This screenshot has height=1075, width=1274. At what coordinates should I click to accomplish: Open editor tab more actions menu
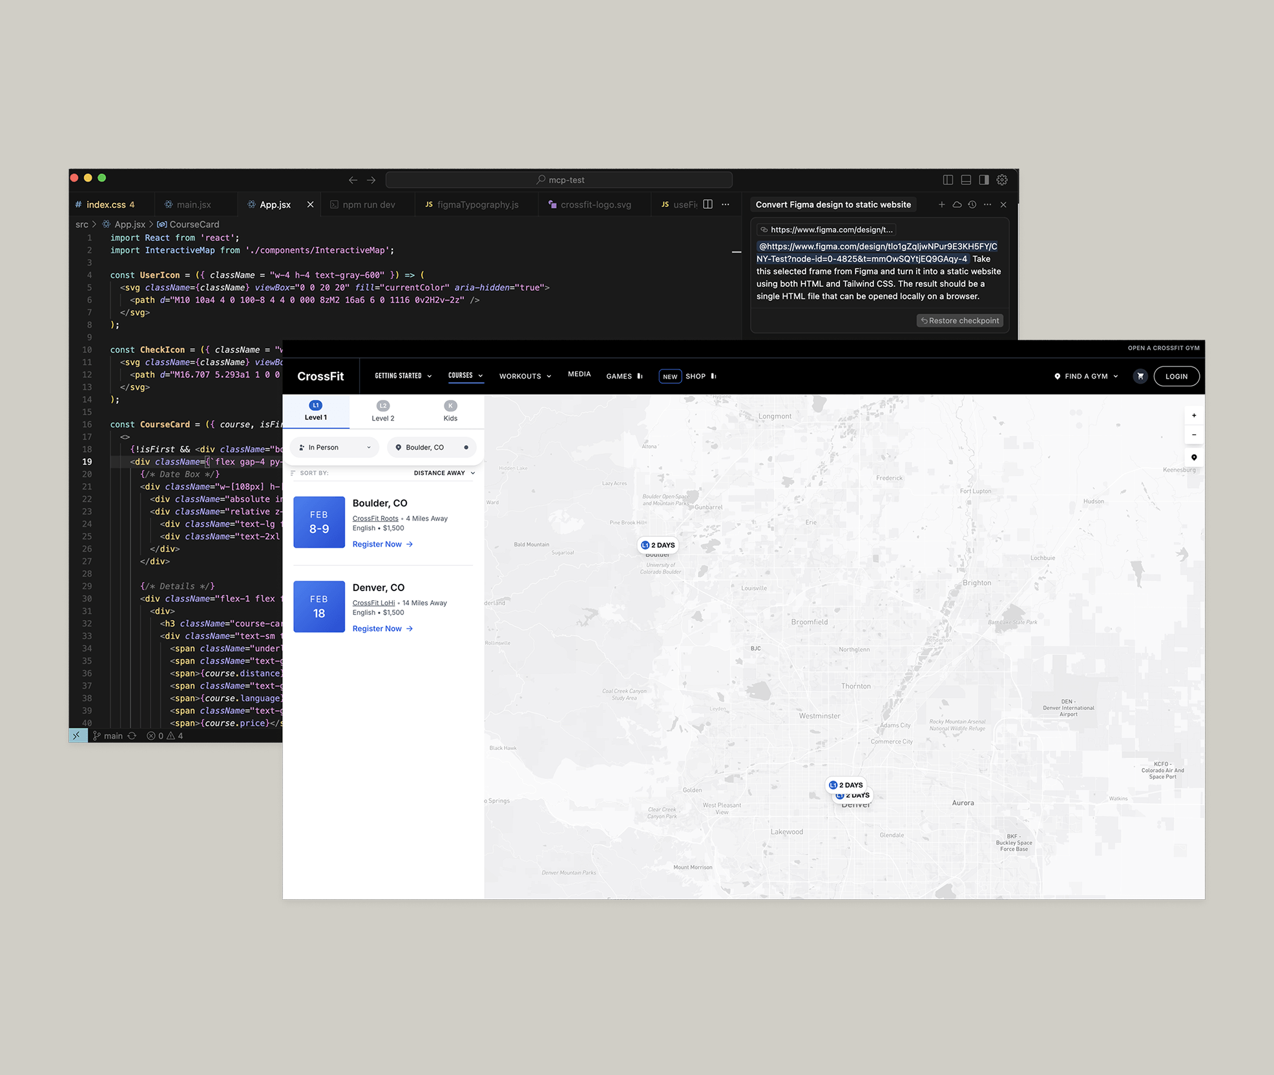[726, 205]
